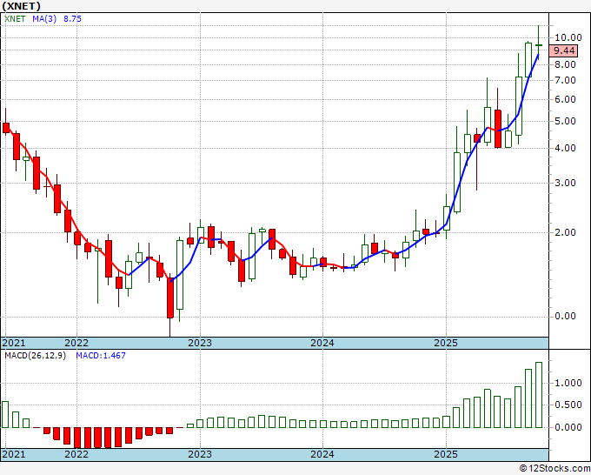
Task: Click the XNET legend label
Action: [x=15, y=19]
